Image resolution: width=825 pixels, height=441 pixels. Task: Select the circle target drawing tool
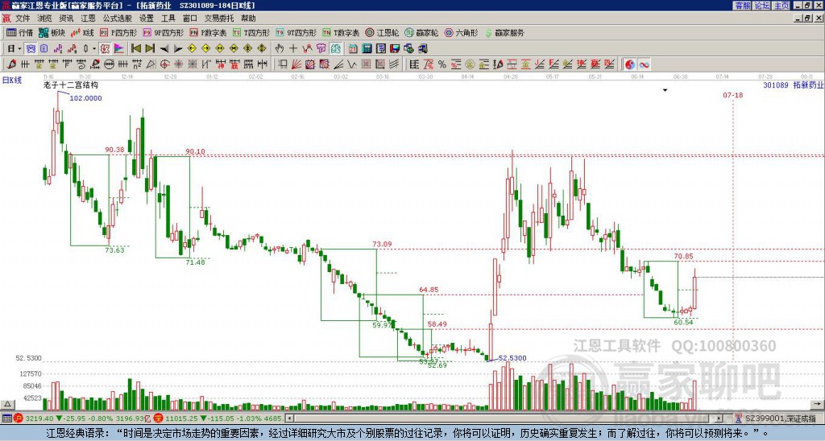(164, 64)
